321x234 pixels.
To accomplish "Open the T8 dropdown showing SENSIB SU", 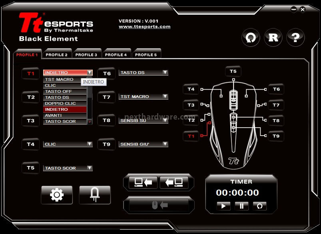I will point(143,120).
